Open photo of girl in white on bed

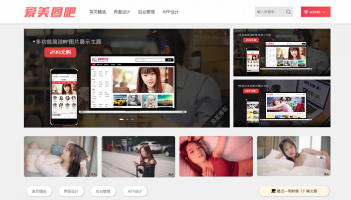coord(294,156)
